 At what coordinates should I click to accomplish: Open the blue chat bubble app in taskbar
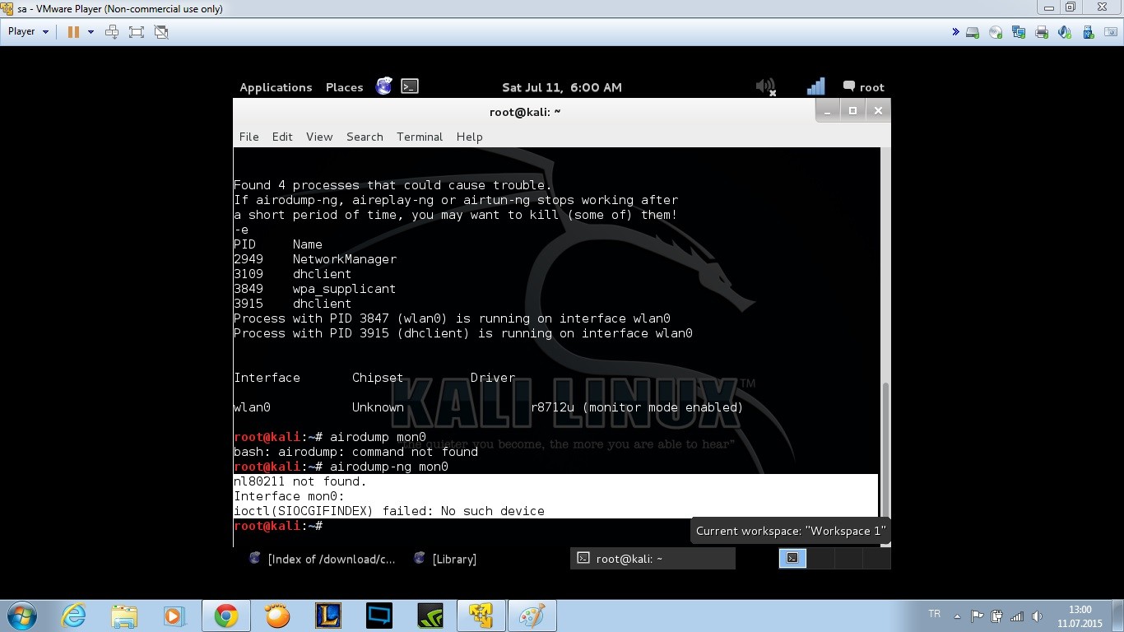click(379, 616)
